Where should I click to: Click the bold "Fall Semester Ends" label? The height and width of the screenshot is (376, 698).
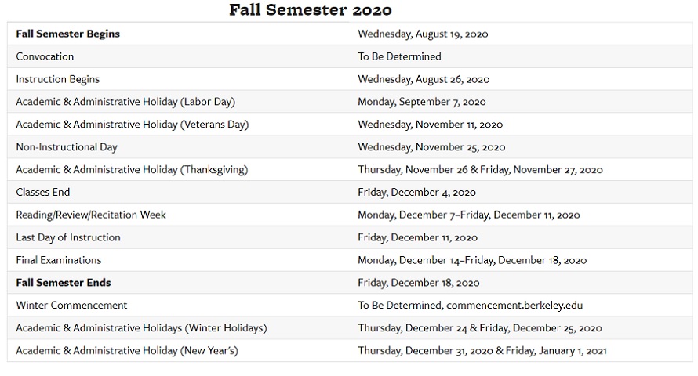coord(64,283)
